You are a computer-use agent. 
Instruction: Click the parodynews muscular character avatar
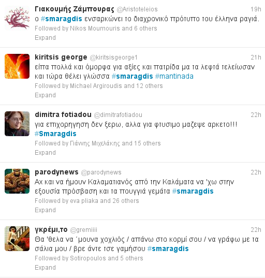tap(17, 181)
